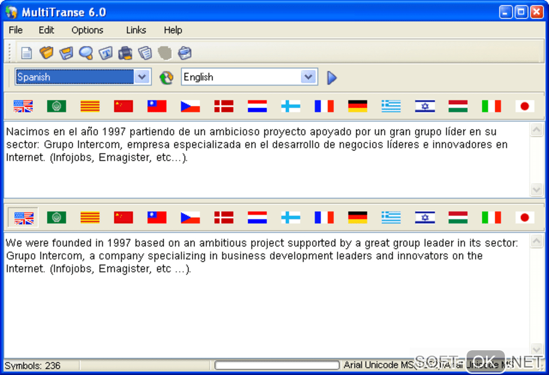Click scroll-up arrow of English translation box
549x375 pixels.
point(537,241)
